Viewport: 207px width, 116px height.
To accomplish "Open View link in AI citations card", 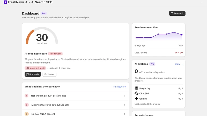I will [179, 64].
